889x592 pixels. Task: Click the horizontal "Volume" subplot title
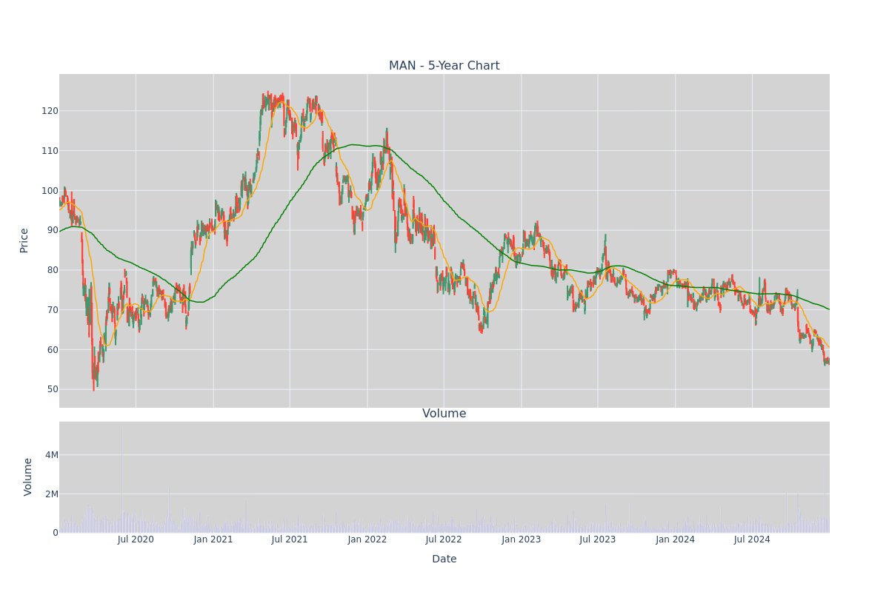pyautogui.click(x=444, y=414)
